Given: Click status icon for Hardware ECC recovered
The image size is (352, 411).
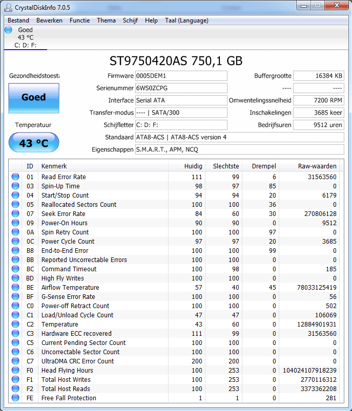Looking at the screenshot, I should click(15, 333).
